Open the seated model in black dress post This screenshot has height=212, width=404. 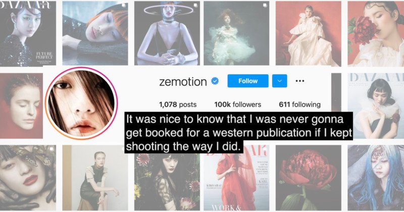coord(95,178)
